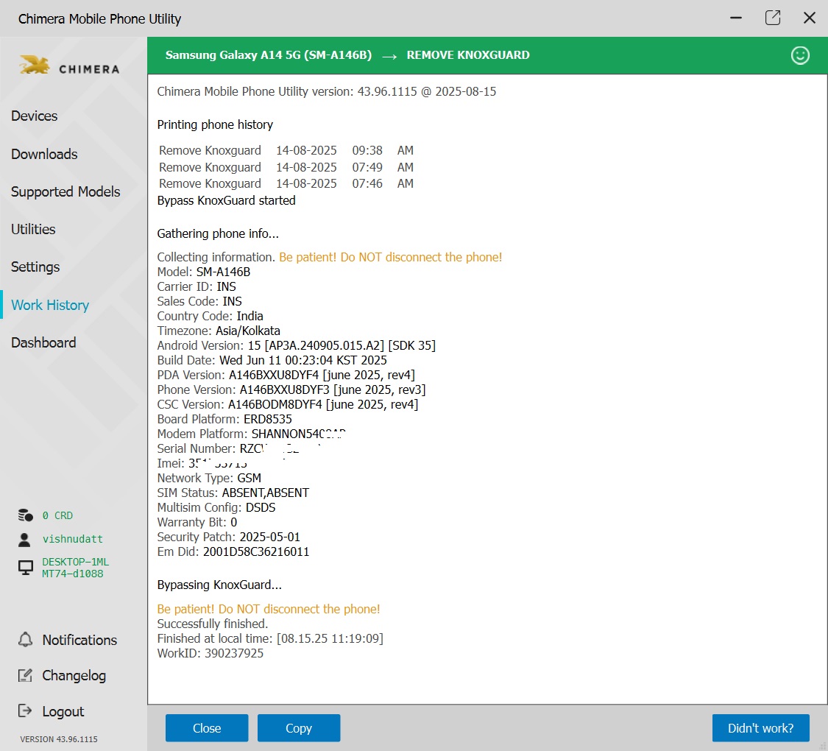Viewport: 828px width, 751px height.
Task: Click the Remove Knoxguard 07:46 AM history row
Action: pyautogui.click(x=286, y=183)
